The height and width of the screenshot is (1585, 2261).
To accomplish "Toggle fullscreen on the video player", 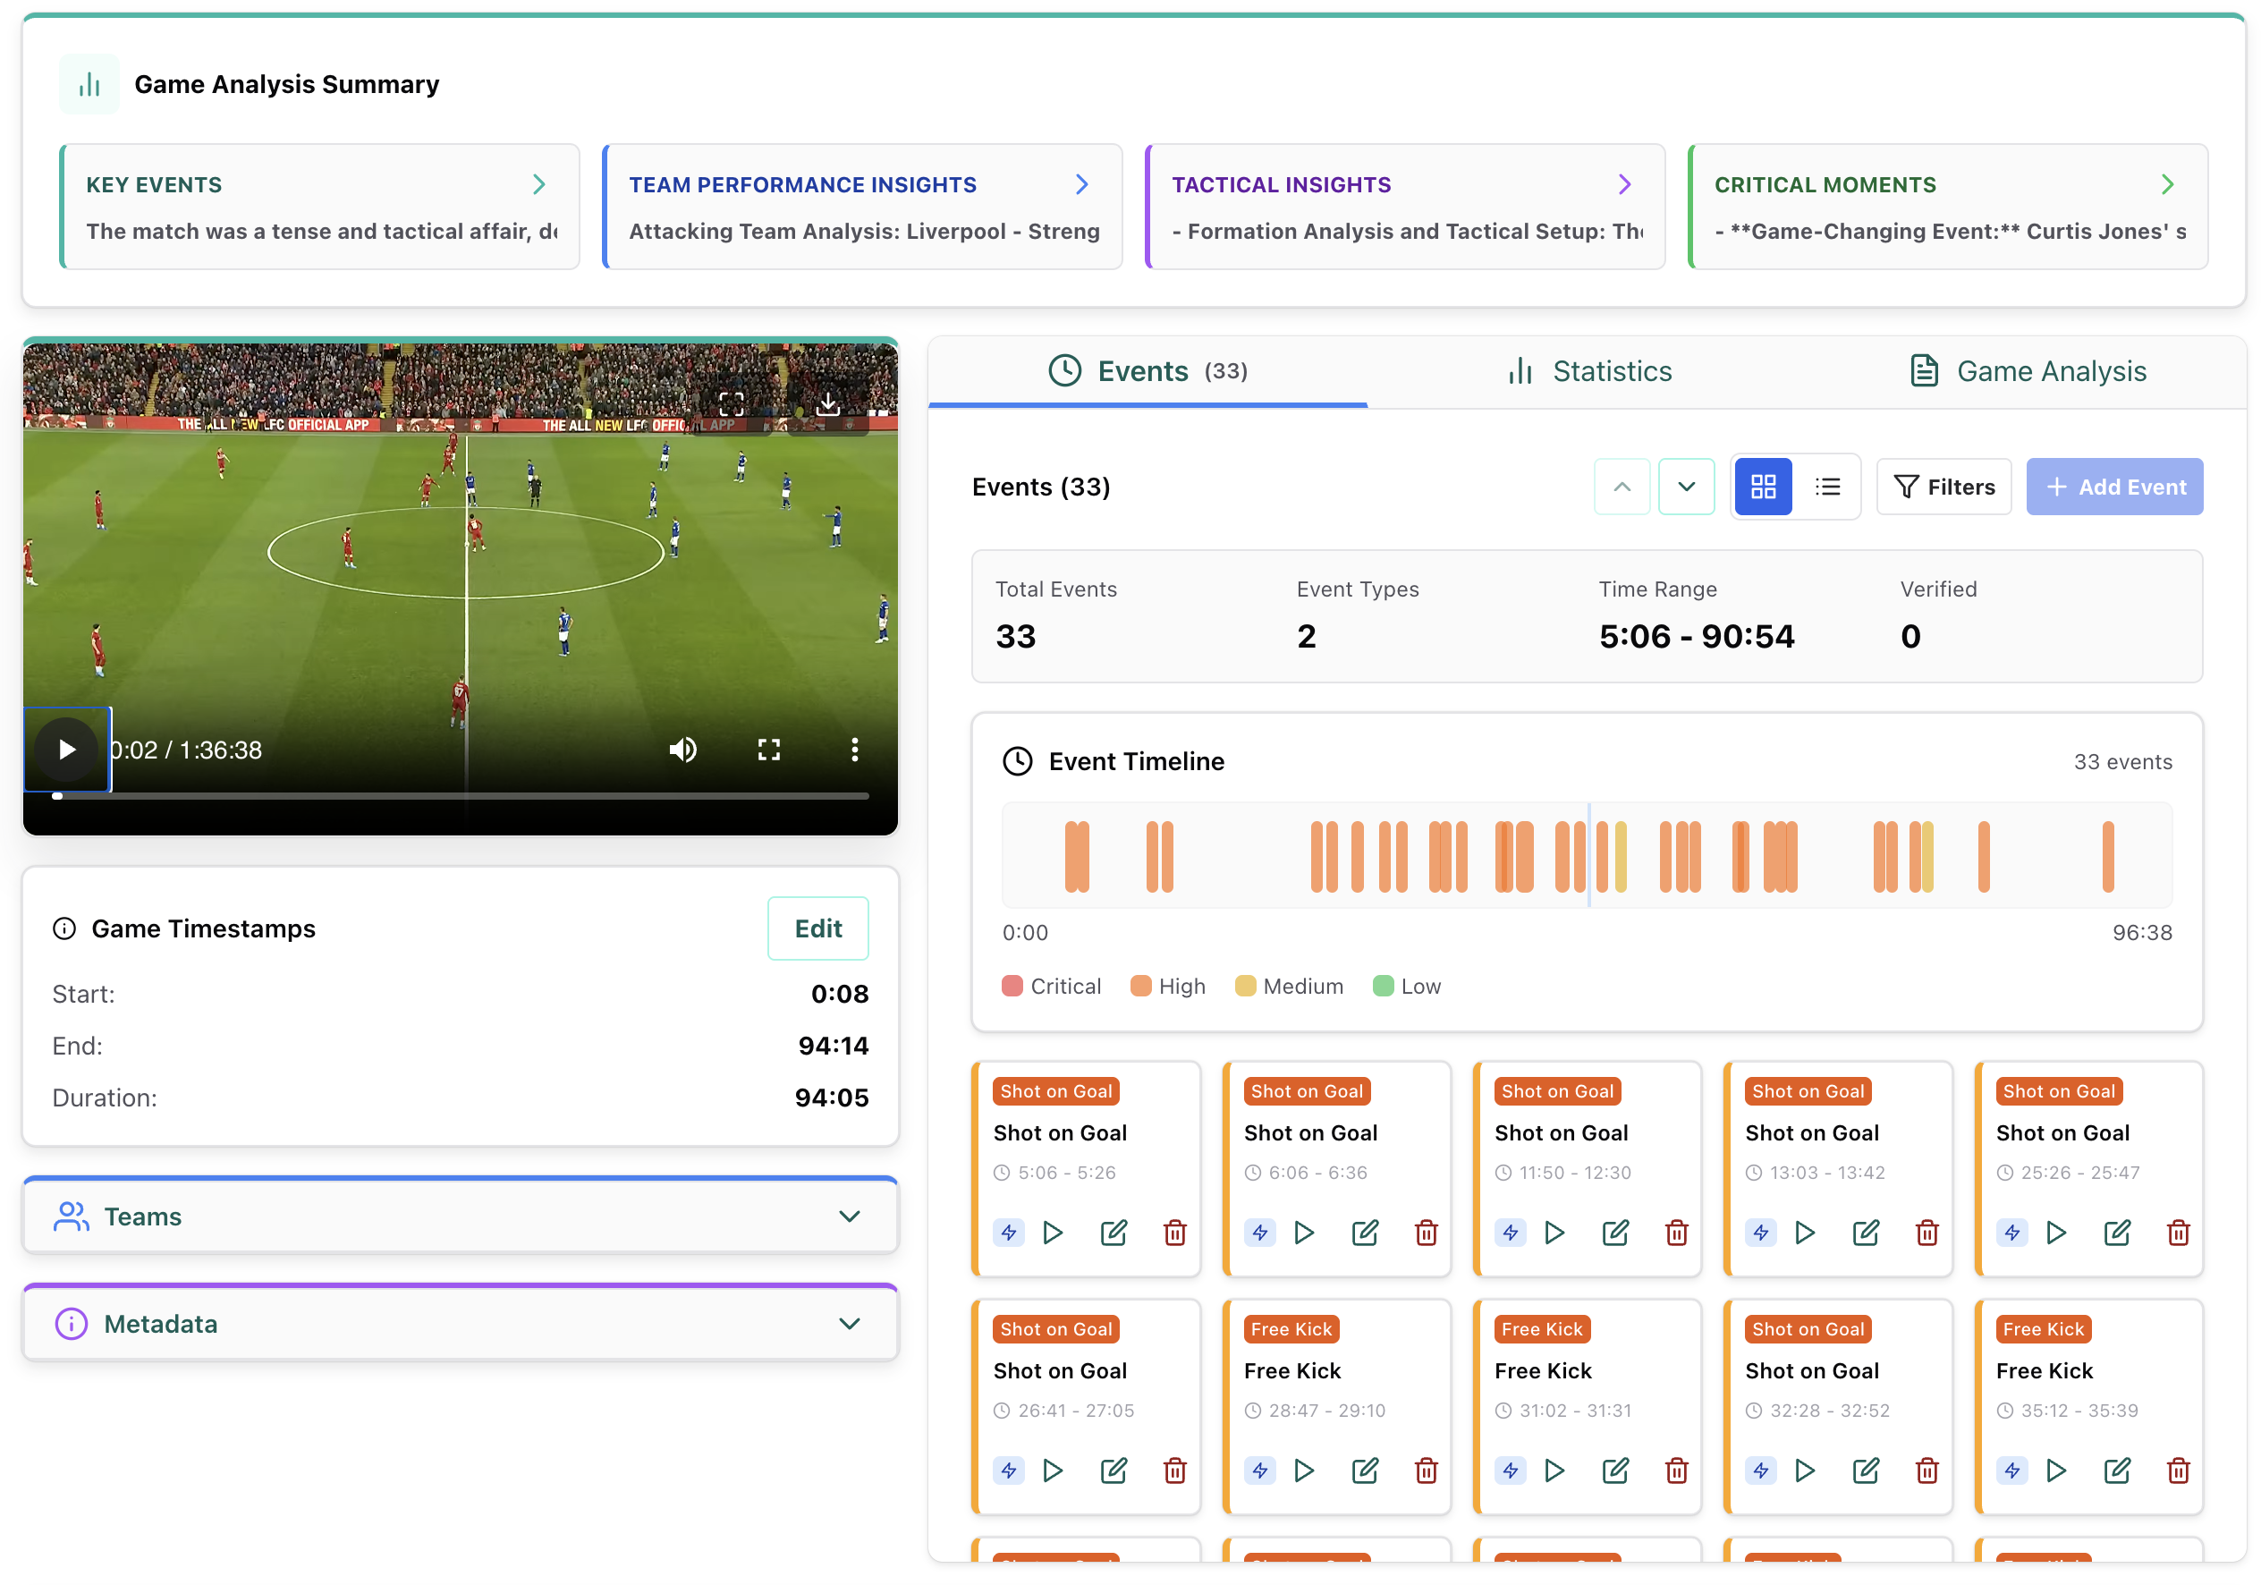I will 769,749.
